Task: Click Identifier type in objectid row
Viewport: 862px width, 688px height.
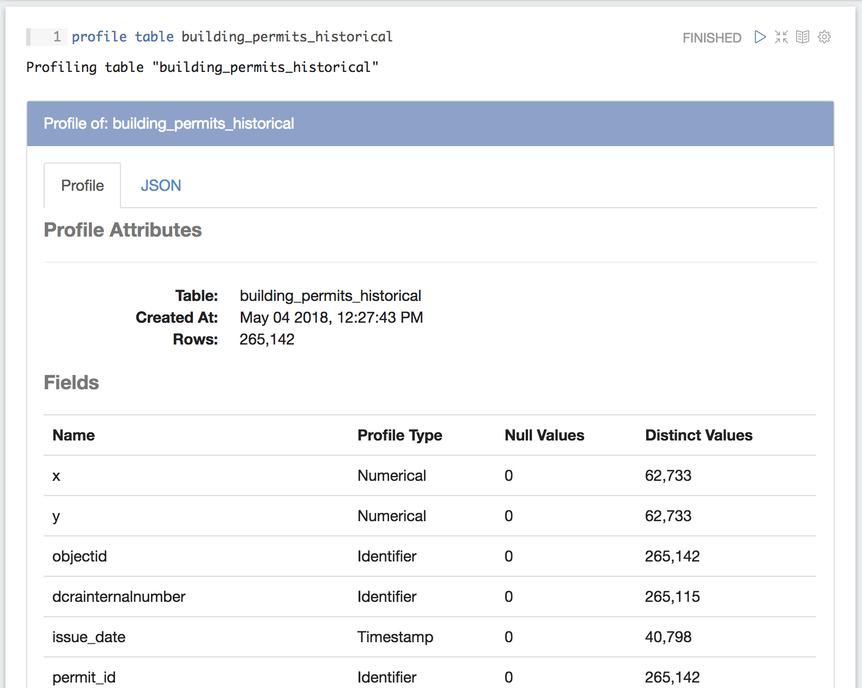Action: [387, 556]
